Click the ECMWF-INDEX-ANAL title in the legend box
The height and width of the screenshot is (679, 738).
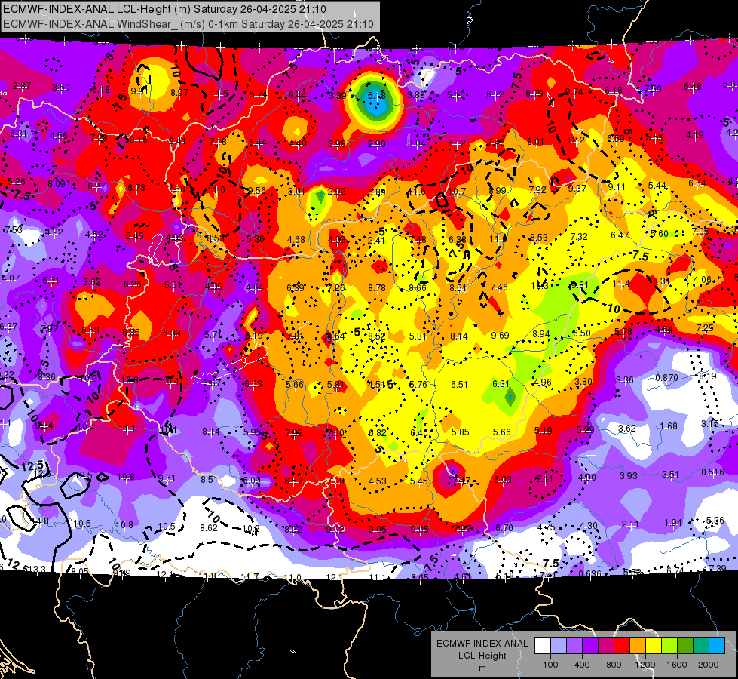pos(482,644)
